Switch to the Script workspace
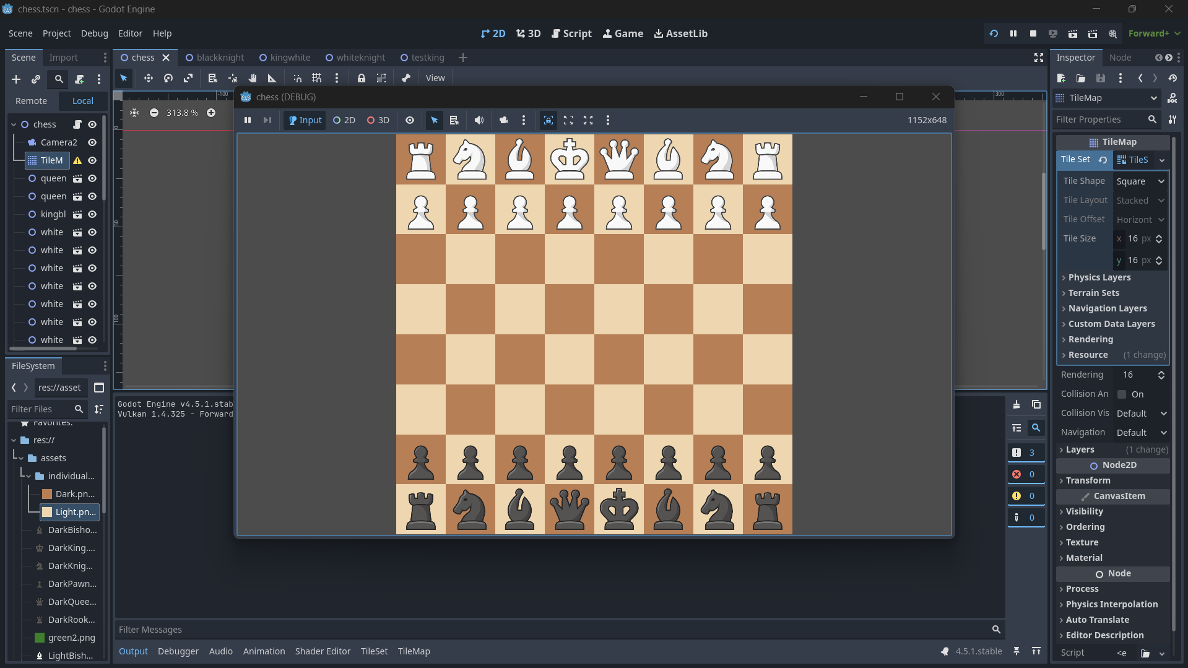Image resolution: width=1188 pixels, height=668 pixels. tap(571, 33)
